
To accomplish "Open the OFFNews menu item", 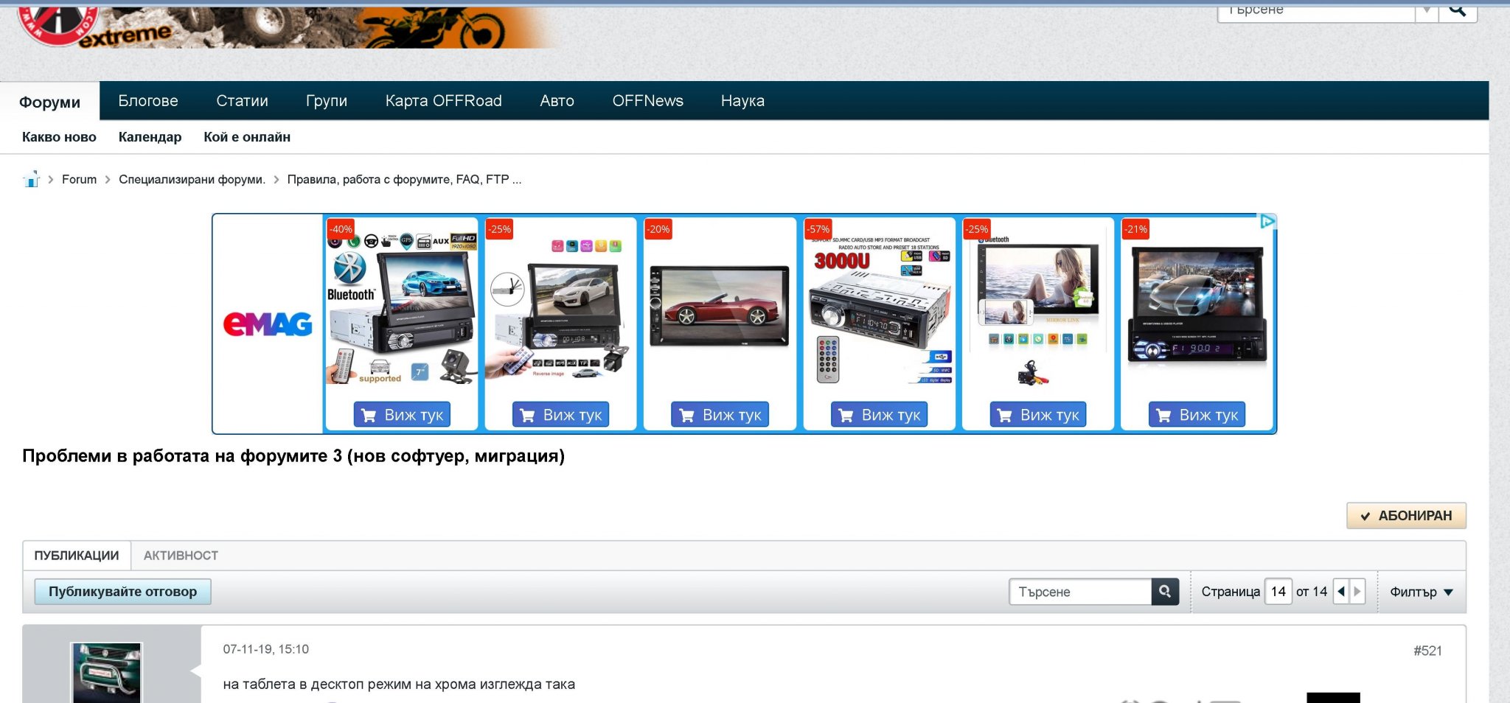I will coord(648,101).
